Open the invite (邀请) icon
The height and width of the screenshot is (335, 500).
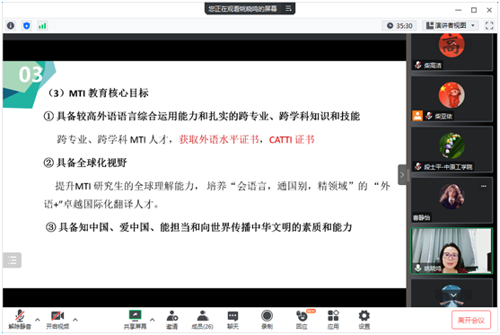tap(172, 320)
